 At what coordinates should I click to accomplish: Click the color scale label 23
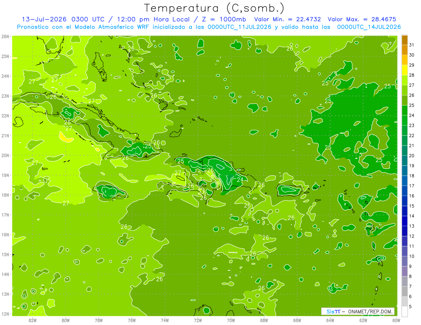(x=412, y=126)
